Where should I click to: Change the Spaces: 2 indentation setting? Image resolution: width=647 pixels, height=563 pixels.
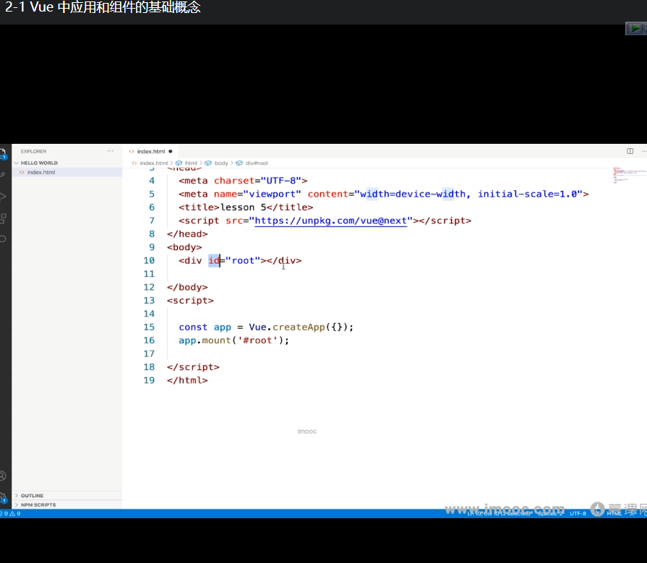(550, 514)
